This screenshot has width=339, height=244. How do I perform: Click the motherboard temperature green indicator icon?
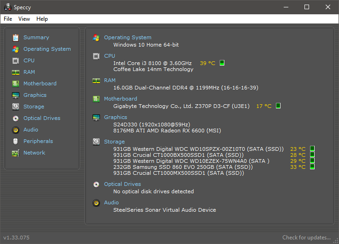(278, 106)
